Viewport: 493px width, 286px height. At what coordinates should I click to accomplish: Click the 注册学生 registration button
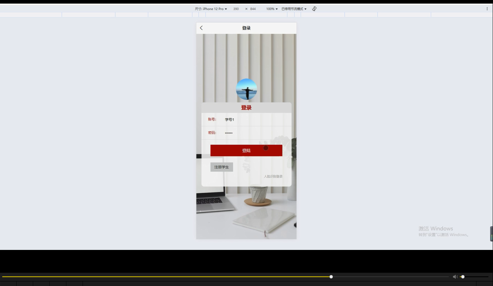point(221,167)
